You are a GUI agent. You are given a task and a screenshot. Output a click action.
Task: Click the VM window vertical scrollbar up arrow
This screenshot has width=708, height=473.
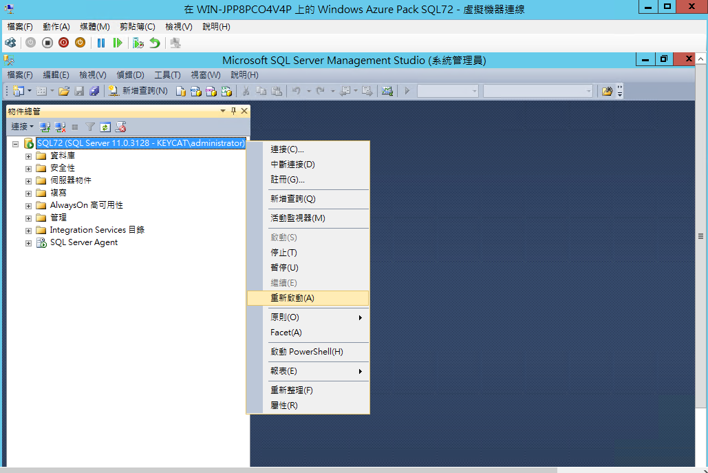point(700,59)
